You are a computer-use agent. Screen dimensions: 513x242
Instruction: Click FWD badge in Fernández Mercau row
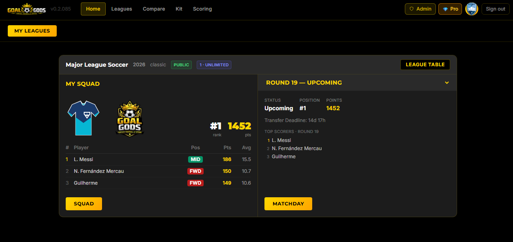[x=195, y=171]
